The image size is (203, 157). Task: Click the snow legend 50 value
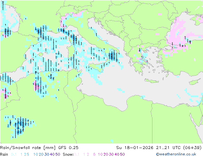pyautogui.click(x=122, y=154)
